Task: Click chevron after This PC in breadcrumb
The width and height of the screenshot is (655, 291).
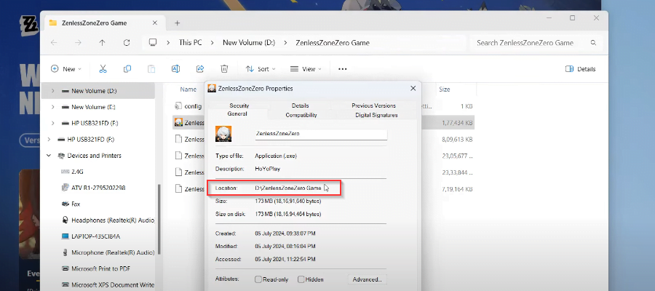Action: coord(213,43)
